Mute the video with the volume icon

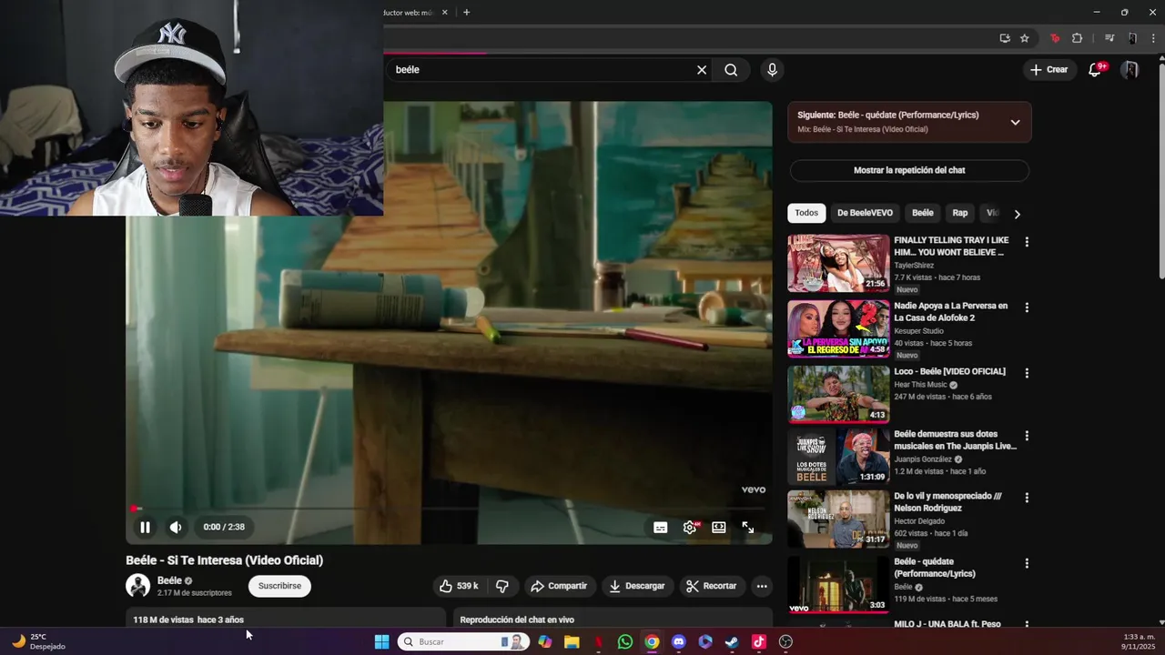coord(176,527)
